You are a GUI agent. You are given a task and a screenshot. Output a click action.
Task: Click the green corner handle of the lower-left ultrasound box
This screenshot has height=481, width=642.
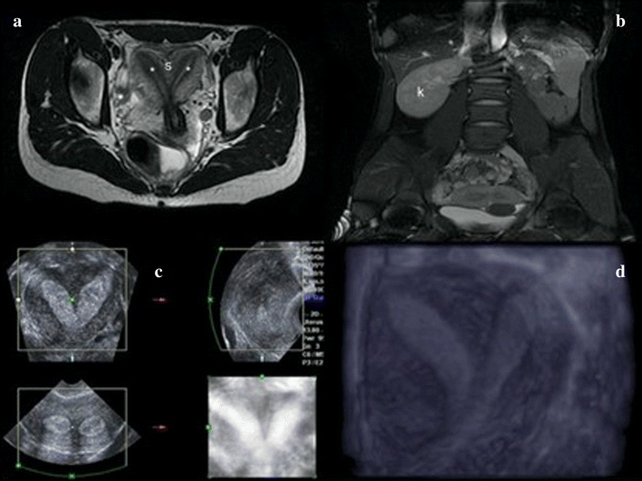[x=18, y=465]
